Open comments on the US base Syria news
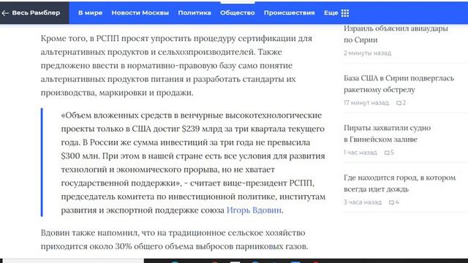Viewport: 468px width, 263px height. (x=401, y=102)
